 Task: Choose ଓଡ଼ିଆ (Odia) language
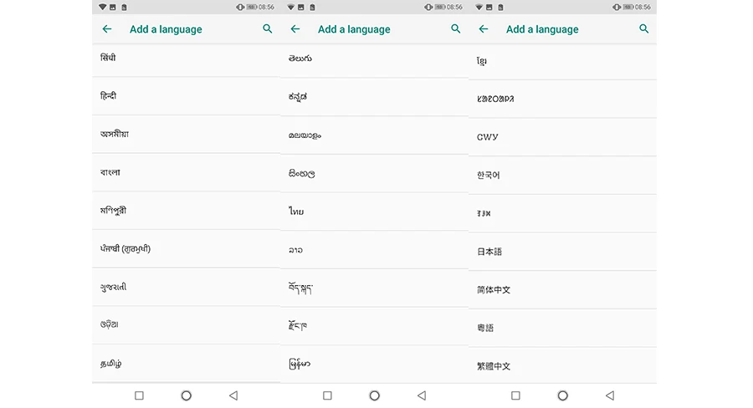(x=187, y=325)
